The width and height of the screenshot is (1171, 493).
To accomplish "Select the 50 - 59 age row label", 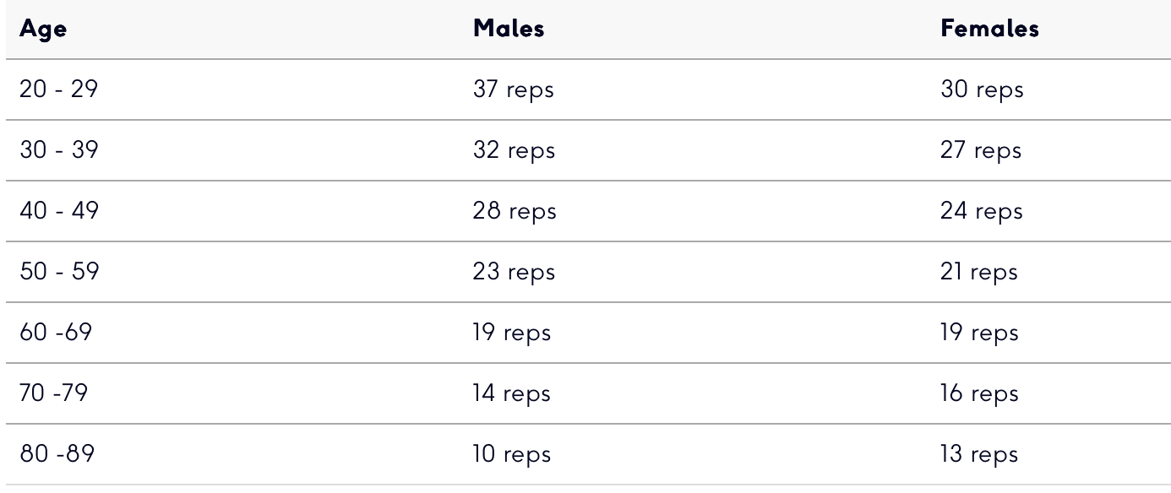I will click(59, 272).
